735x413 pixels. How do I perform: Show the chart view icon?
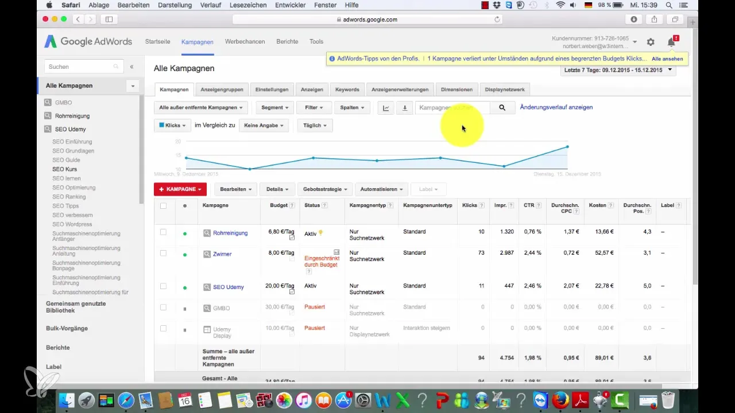(386, 108)
